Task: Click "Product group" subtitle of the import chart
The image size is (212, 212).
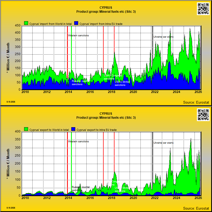Action: coord(106,12)
